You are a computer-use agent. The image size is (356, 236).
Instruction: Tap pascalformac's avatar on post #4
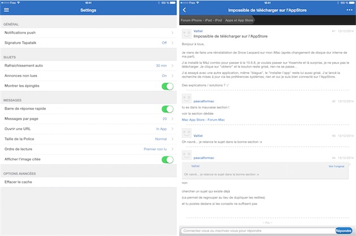[x=186, y=155]
